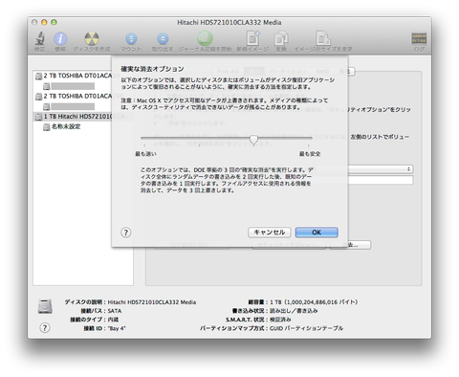Viewport: 459px width, 377px height.
Task: Click the connection ID "Bay 4" text
Action: (117, 328)
